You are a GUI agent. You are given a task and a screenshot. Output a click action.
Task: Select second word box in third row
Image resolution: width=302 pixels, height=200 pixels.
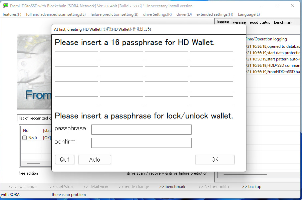pos(121,86)
